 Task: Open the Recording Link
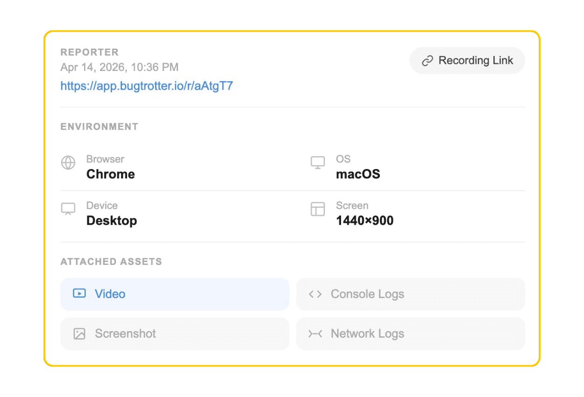467,60
